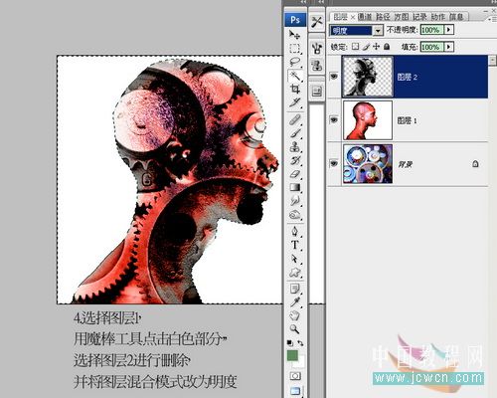Image resolution: width=497 pixels, height=398 pixels.
Task: Toggle lock all
Action: 387,47
